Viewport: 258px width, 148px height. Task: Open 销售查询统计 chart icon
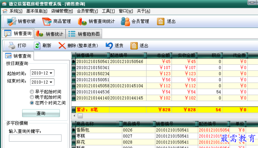(x=82, y=21)
